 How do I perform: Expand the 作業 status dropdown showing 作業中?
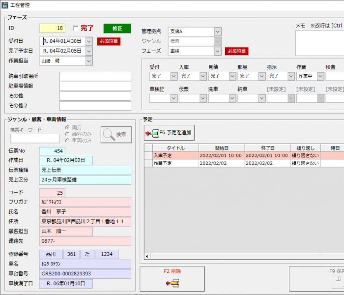[320, 76]
